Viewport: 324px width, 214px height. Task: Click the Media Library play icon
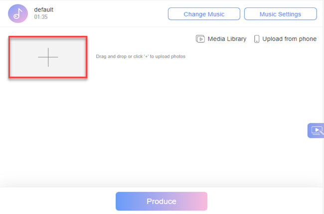tap(200, 39)
